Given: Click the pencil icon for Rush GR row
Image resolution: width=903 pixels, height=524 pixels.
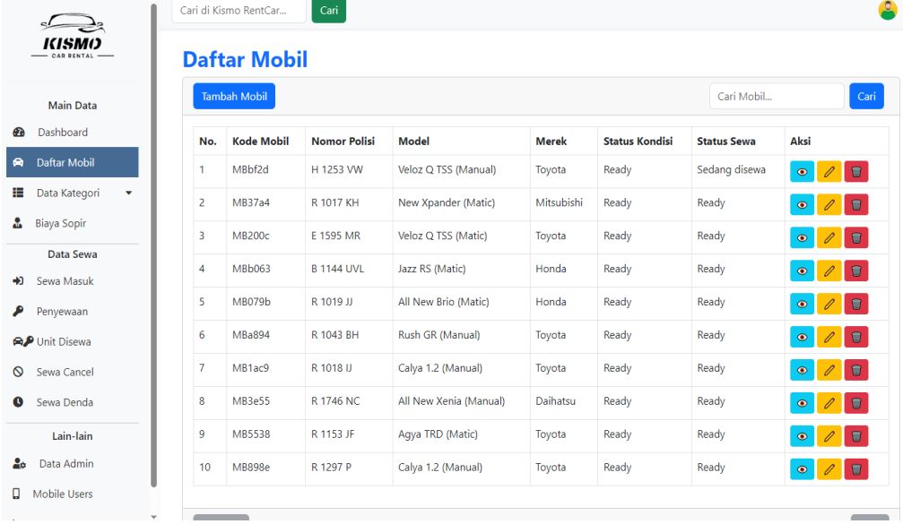Looking at the screenshot, I should coord(829,338).
